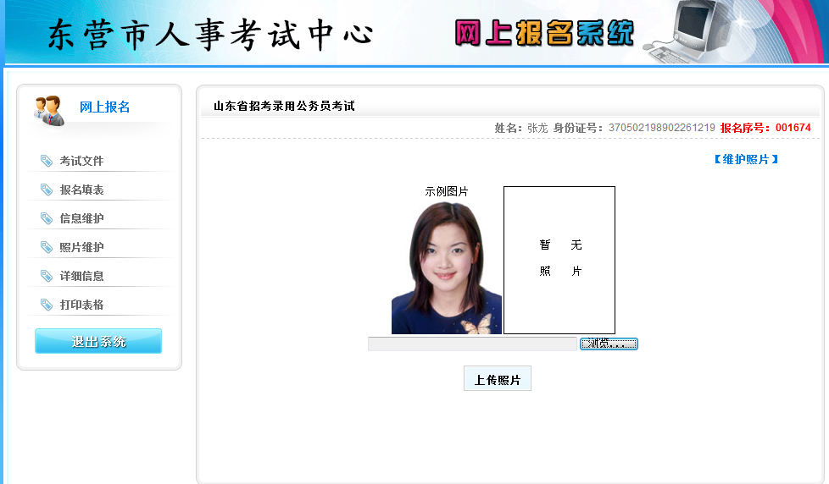Click the tag icon beside 详细信息
This screenshot has width=829, height=484.
coord(47,276)
